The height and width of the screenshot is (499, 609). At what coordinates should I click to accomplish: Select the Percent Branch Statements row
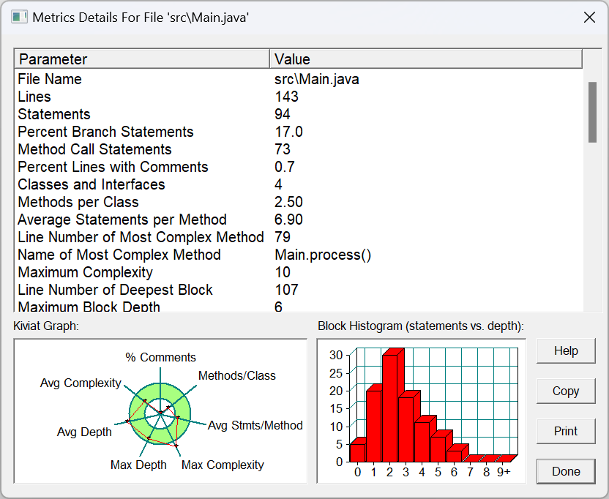[x=299, y=132]
